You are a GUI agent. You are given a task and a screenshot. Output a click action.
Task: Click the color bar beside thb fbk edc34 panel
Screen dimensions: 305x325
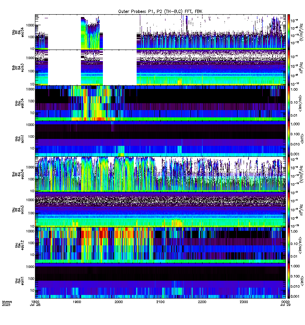point(288,103)
